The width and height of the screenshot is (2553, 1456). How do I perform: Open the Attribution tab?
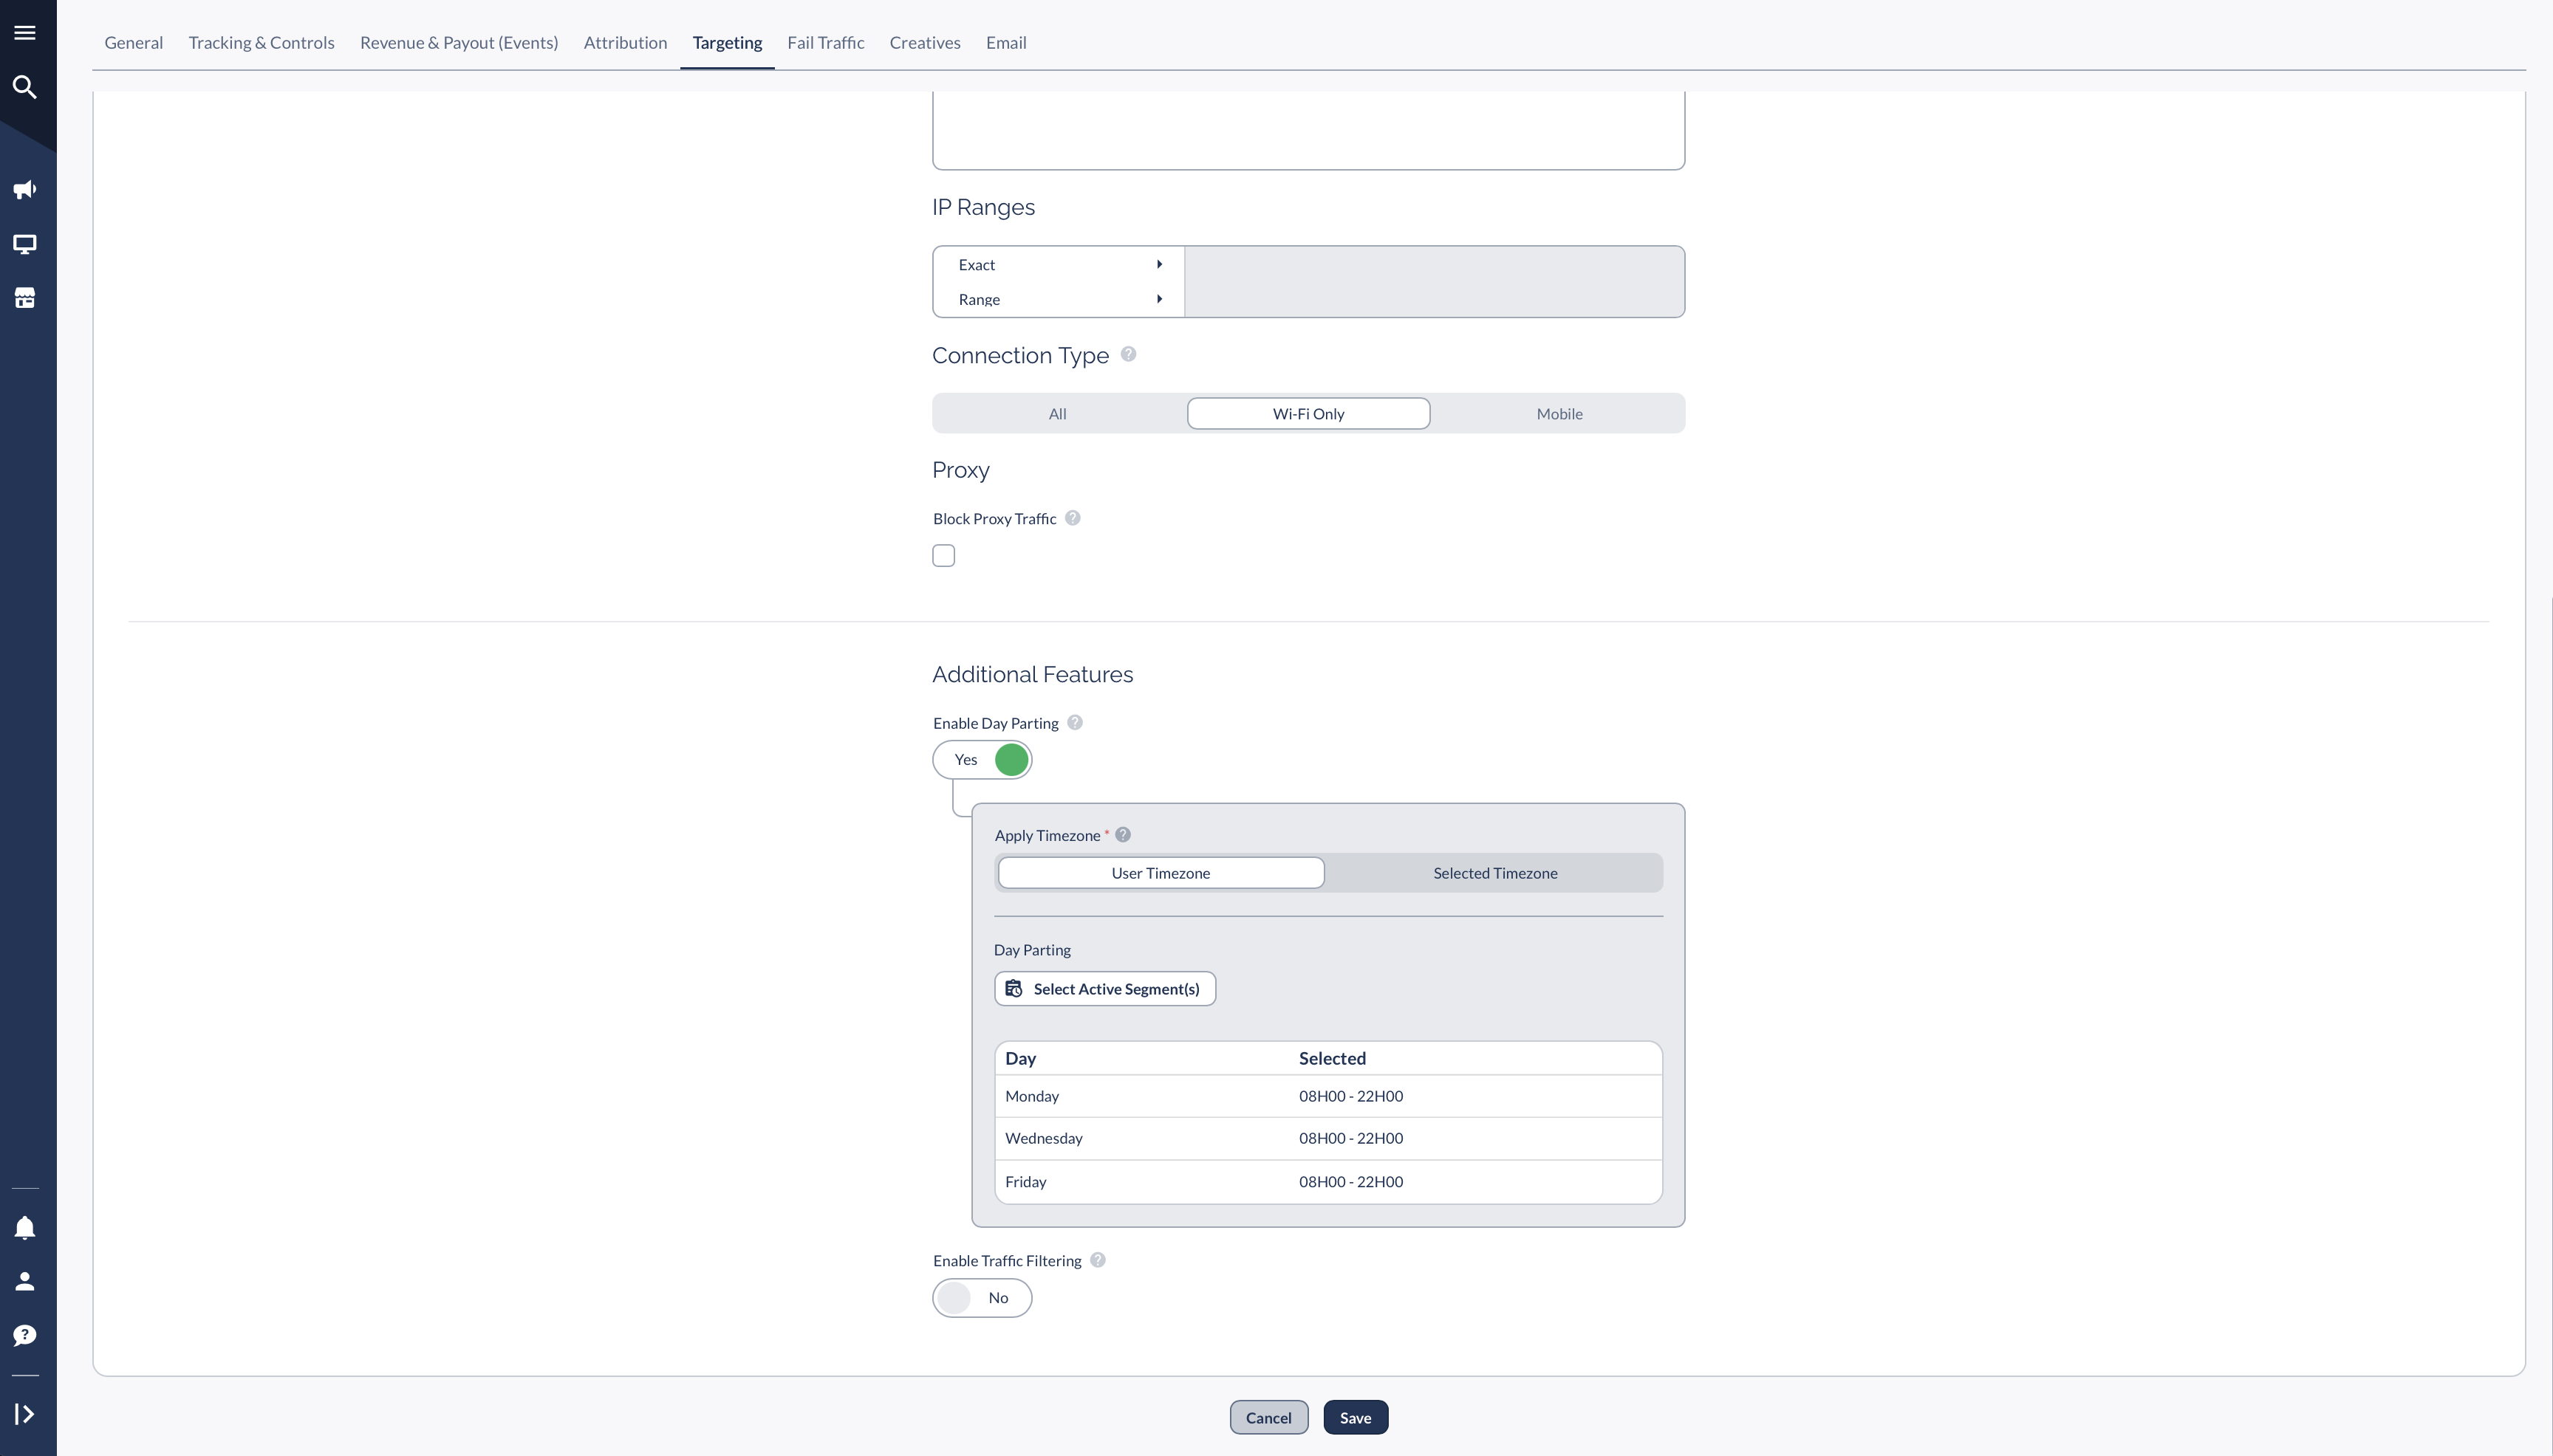625,42
